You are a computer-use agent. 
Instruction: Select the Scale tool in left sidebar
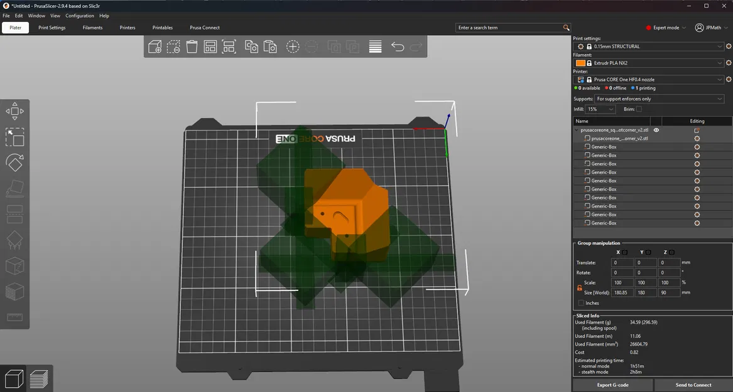coord(14,137)
